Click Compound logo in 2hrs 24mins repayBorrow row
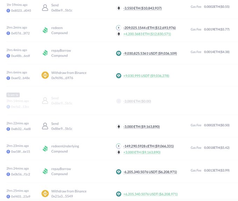The image size is (238, 201). 45,171
